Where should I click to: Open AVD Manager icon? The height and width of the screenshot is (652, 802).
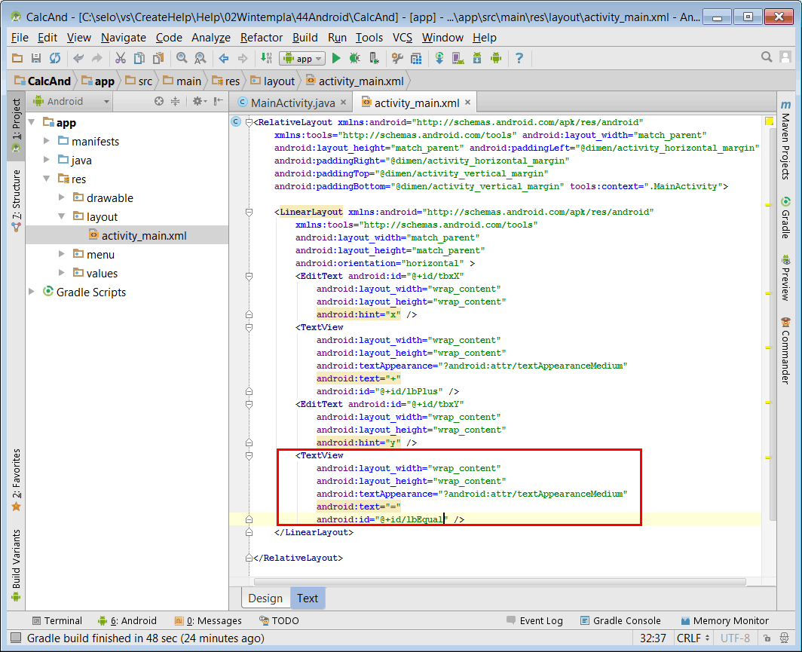pos(458,58)
